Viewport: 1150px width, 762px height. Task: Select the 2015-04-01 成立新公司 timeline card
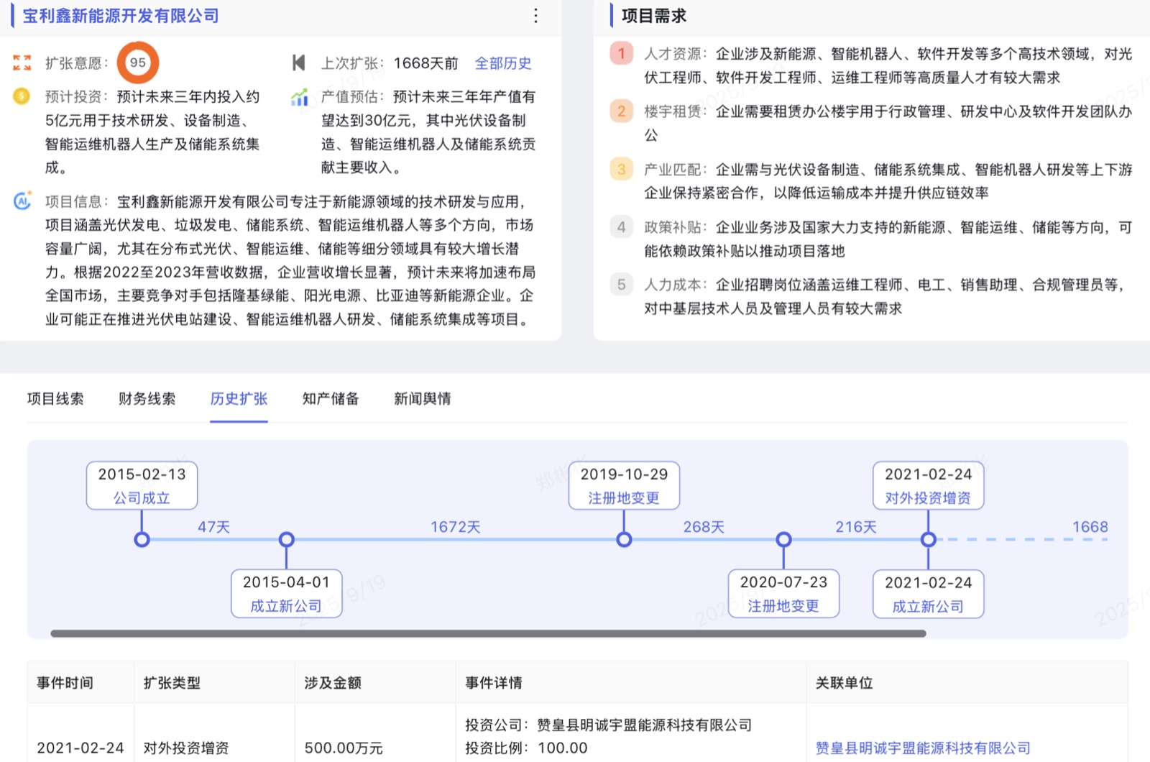pos(286,594)
